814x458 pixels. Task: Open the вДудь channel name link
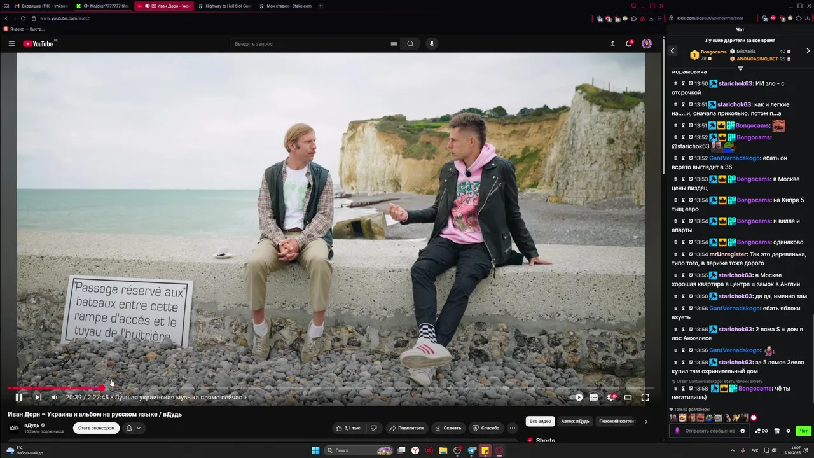click(x=32, y=425)
